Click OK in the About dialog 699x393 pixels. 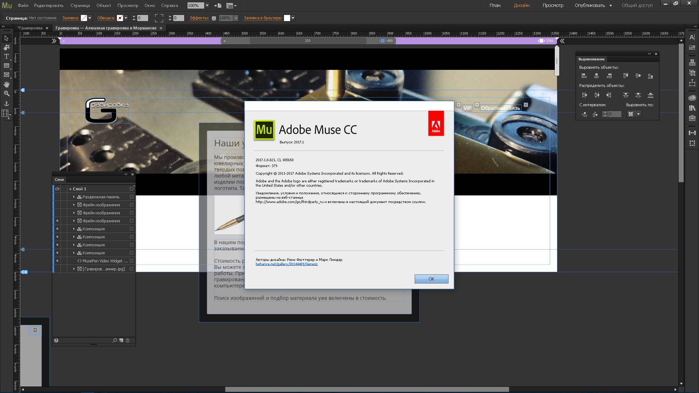pos(431,279)
